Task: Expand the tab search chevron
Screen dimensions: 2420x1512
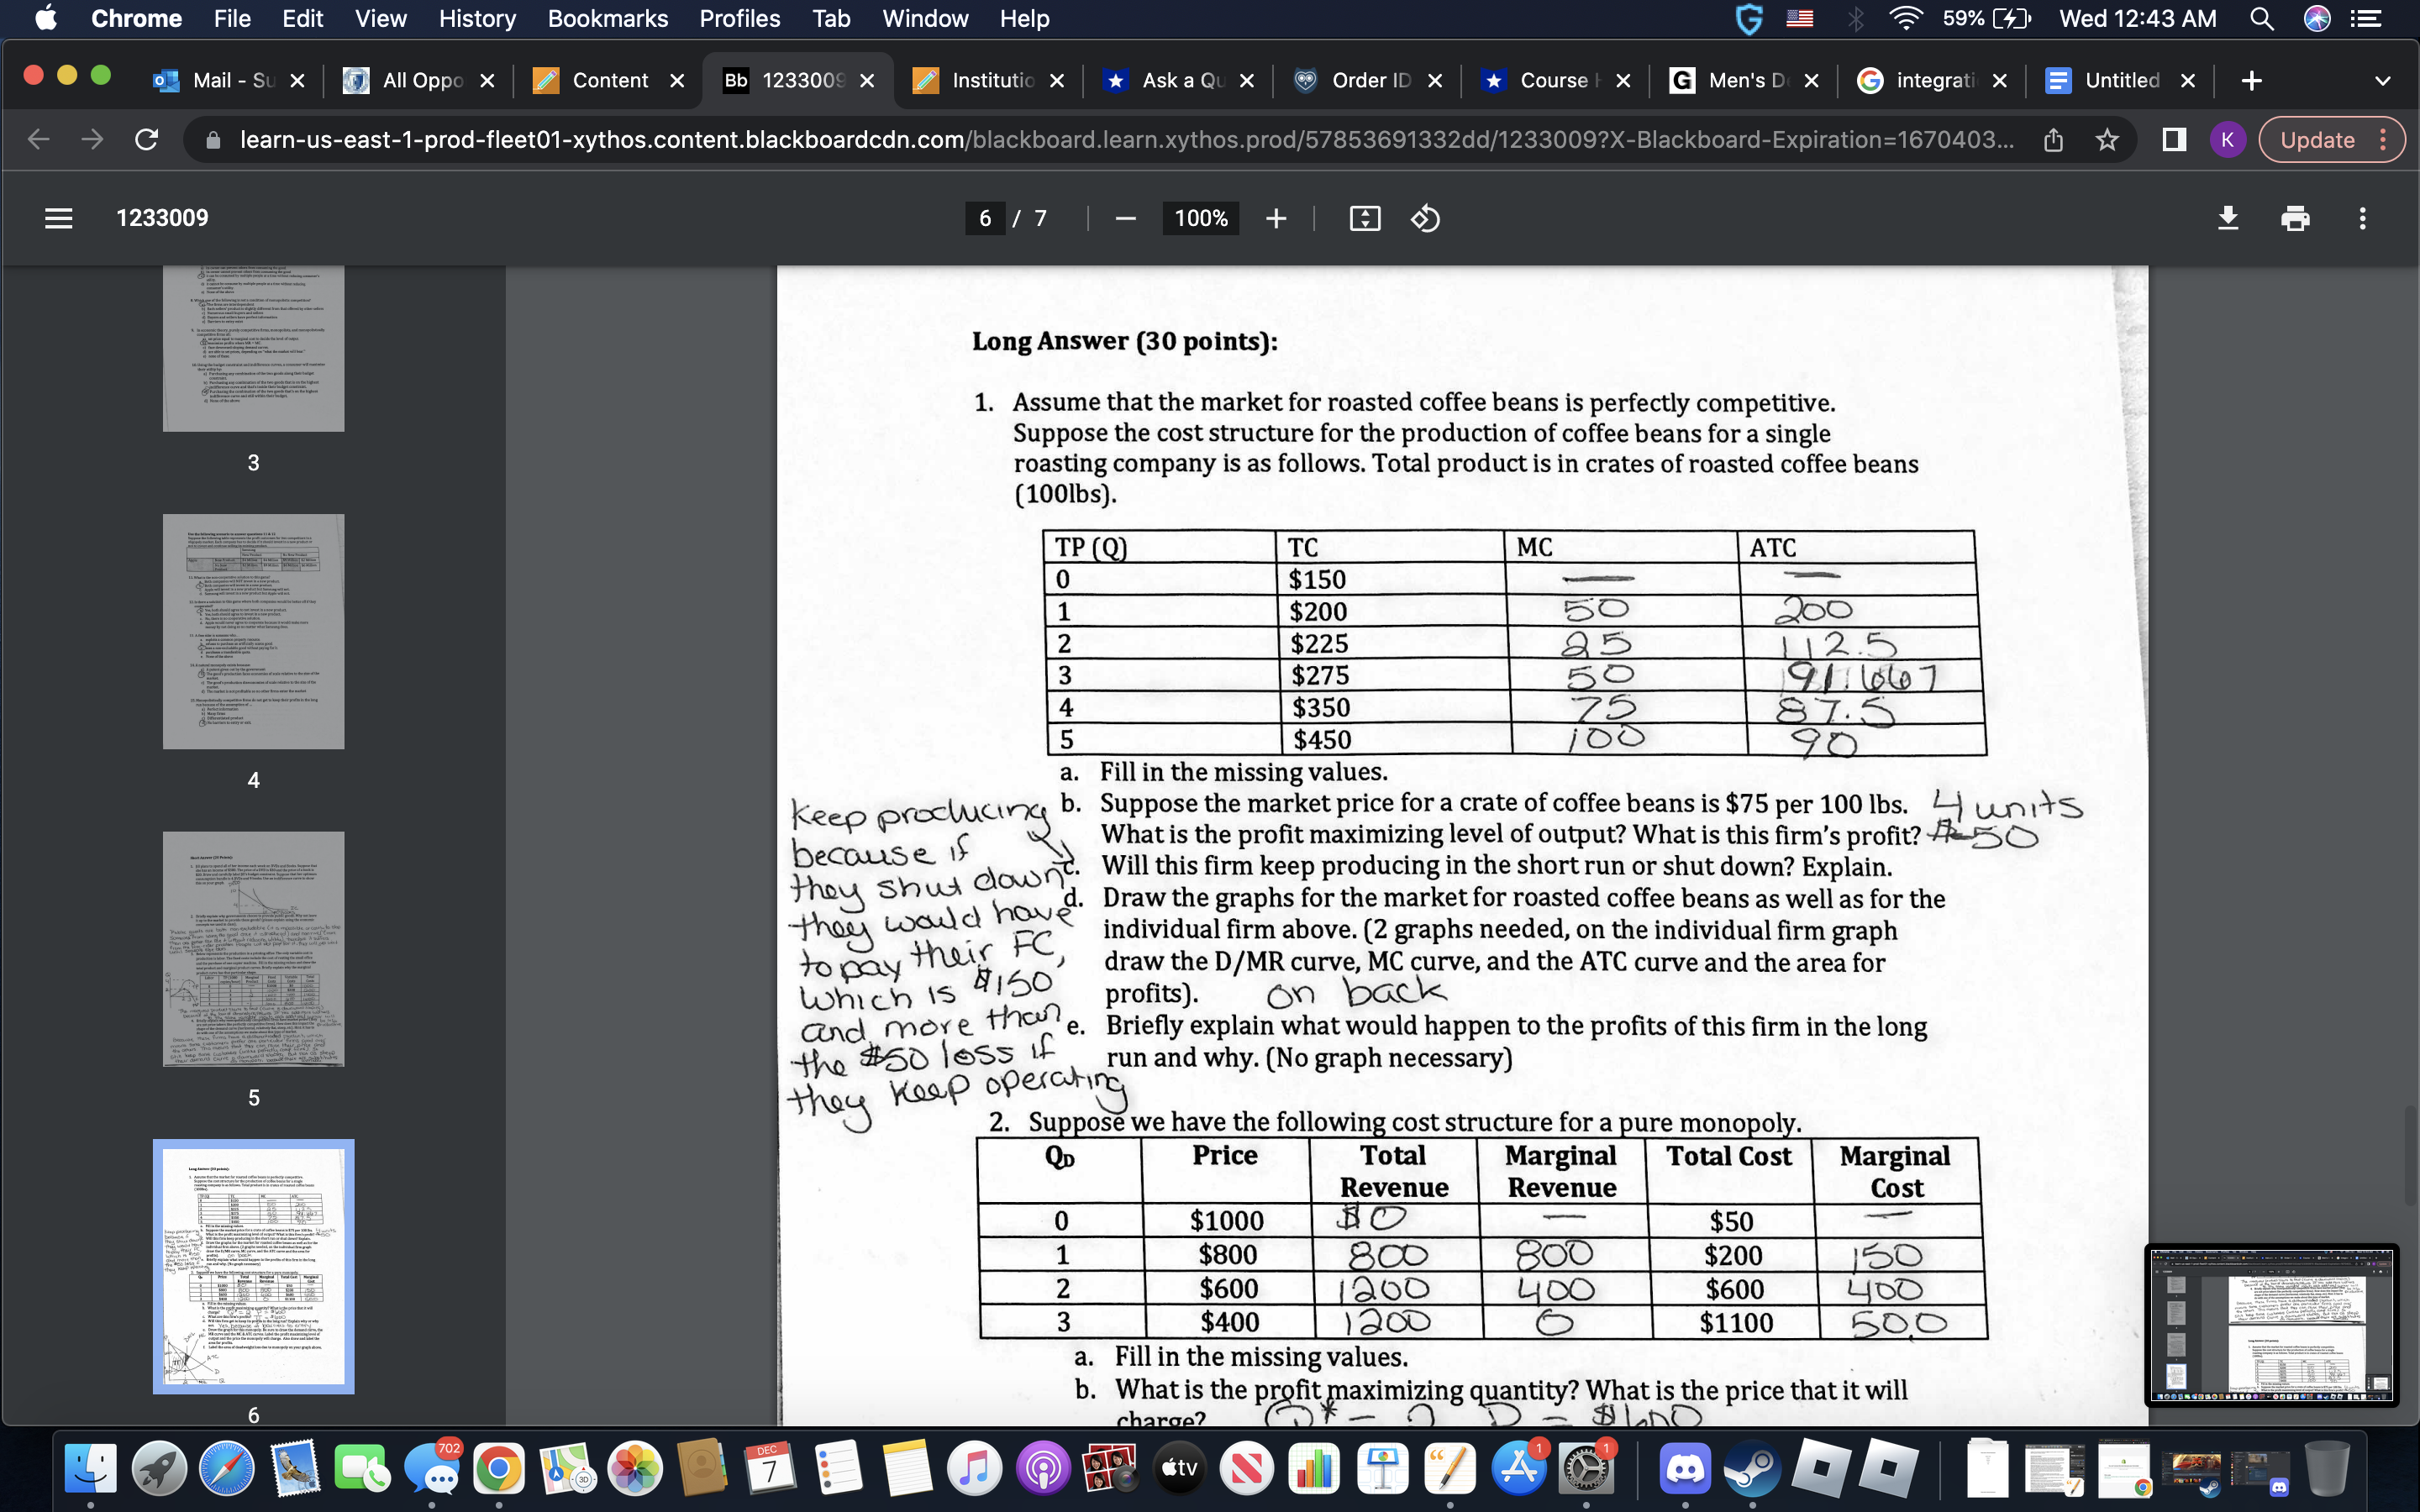Action: click(x=2382, y=80)
